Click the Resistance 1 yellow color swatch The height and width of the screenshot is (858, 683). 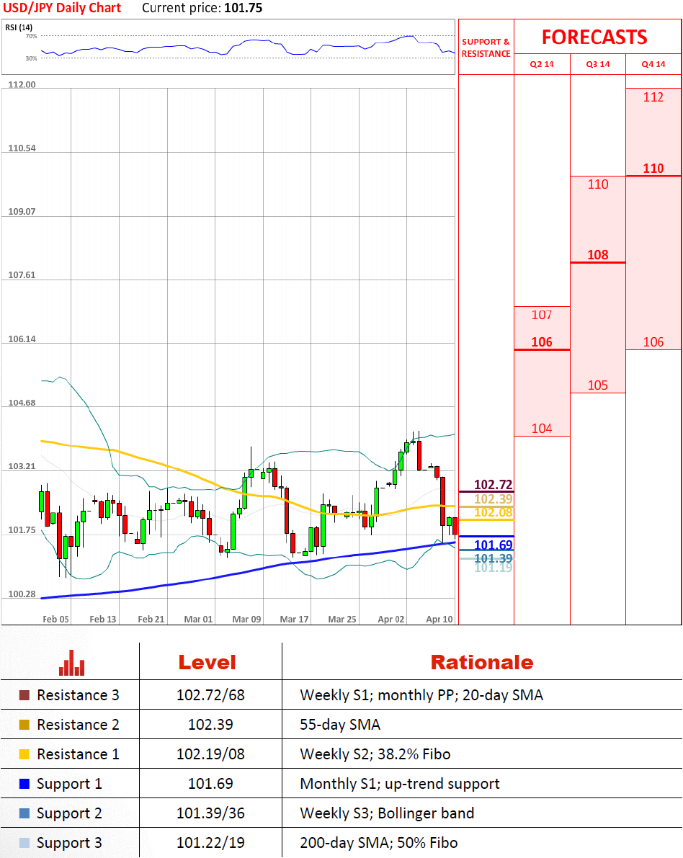coord(24,754)
